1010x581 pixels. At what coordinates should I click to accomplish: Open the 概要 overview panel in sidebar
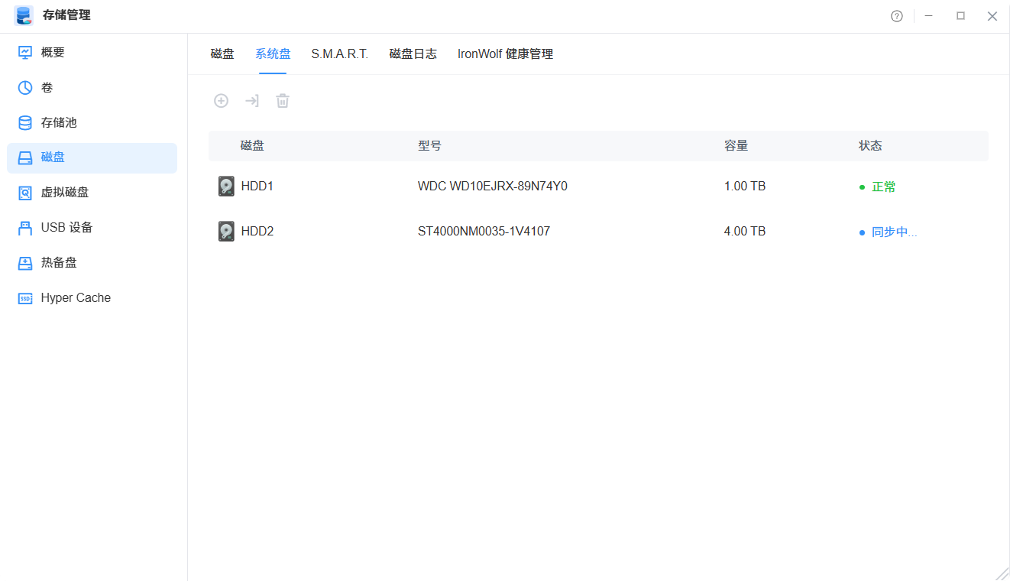[51, 52]
